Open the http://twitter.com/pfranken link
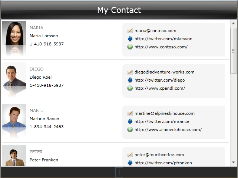Image resolution: width=238 pixels, height=178 pixels. click(163, 163)
